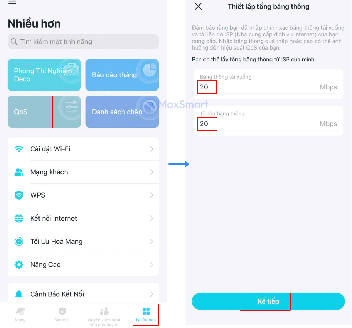Switch to the Bảo mật tab
This screenshot has width=352, height=328.
tap(62, 315)
